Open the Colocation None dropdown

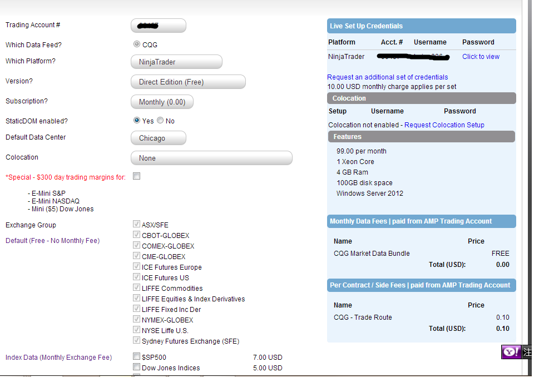click(x=211, y=158)
